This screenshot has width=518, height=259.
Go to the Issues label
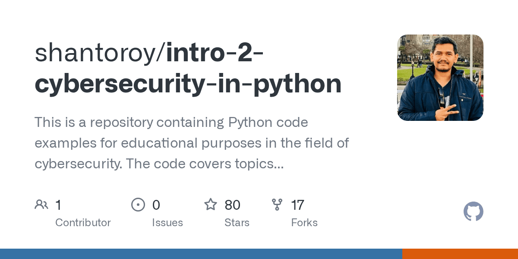tap(167, 223)
